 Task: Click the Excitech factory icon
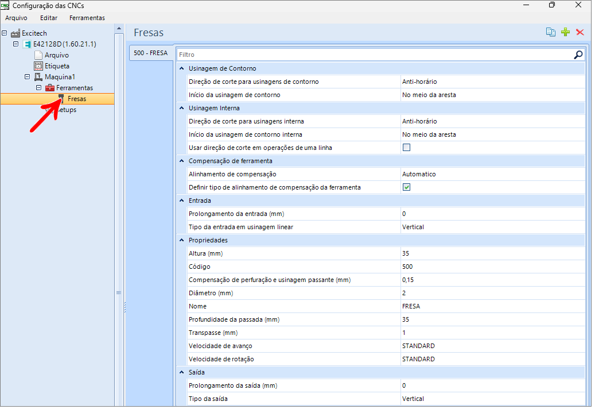tap(15, 33)
